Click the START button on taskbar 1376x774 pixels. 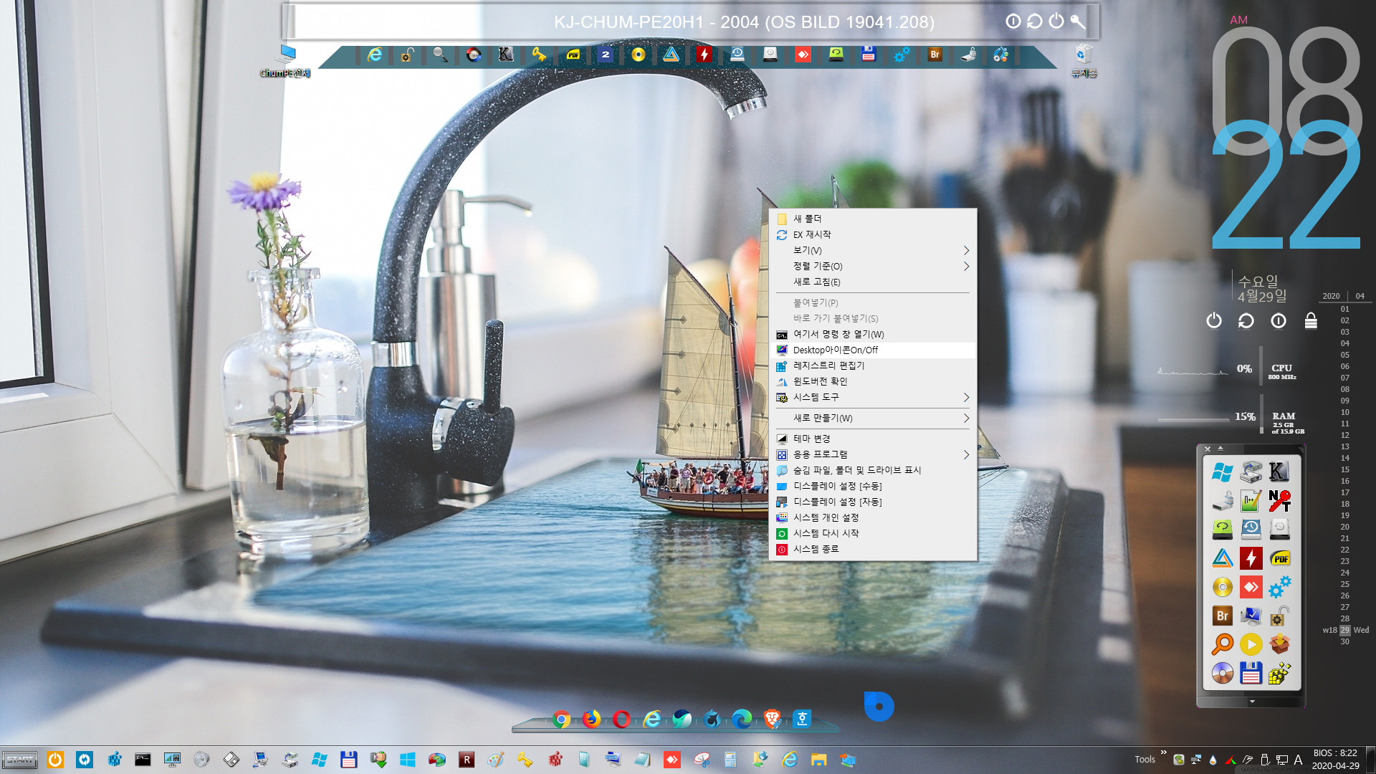coord(20,760)
